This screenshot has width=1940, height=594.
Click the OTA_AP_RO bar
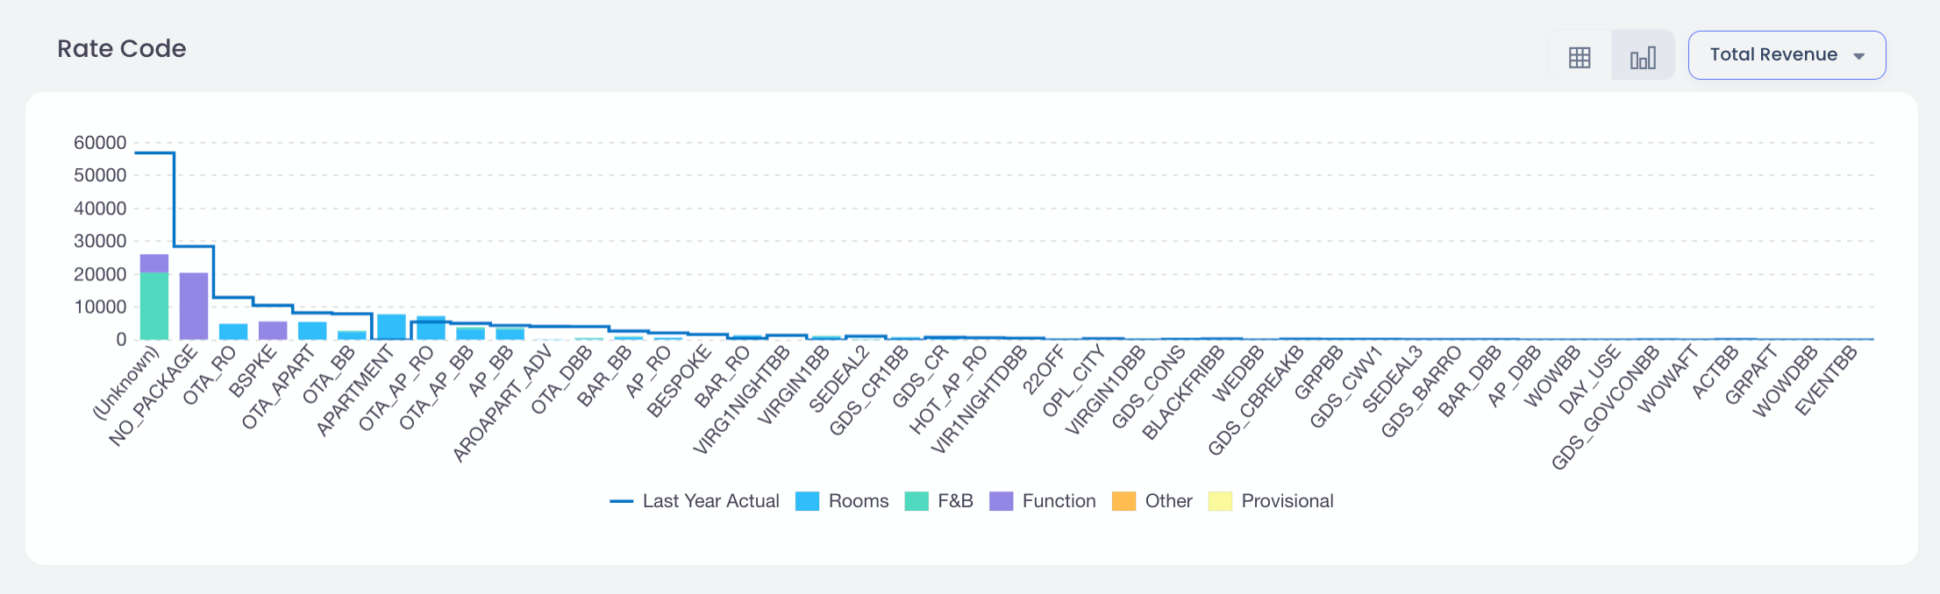[431, 328]
